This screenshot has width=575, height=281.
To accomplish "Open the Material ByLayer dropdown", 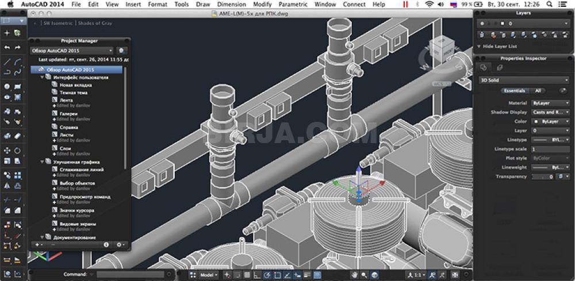I will [551, 103].
